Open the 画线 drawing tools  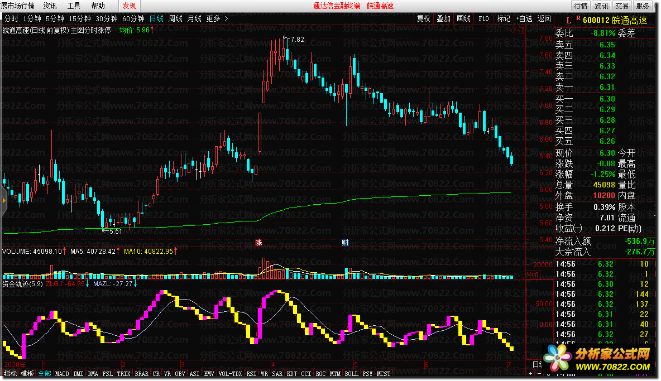(464, 18)
